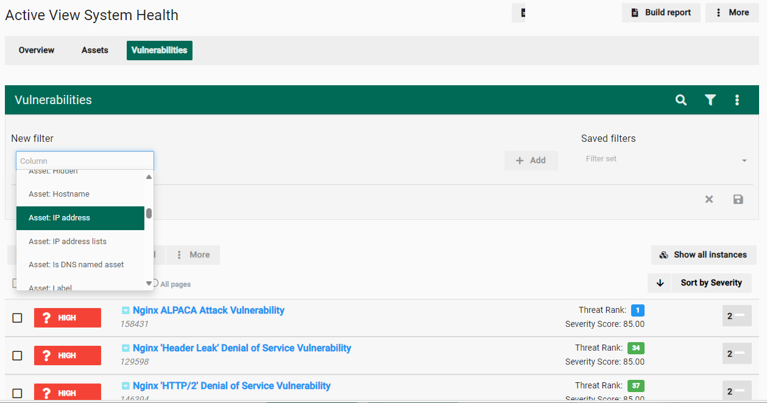Click the search icon in Vulnerabilities header

pos(681,100)
